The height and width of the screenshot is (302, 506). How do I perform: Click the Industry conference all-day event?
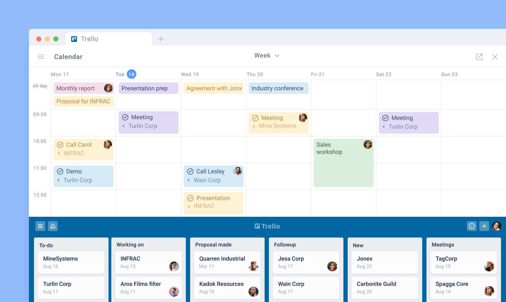278,88
